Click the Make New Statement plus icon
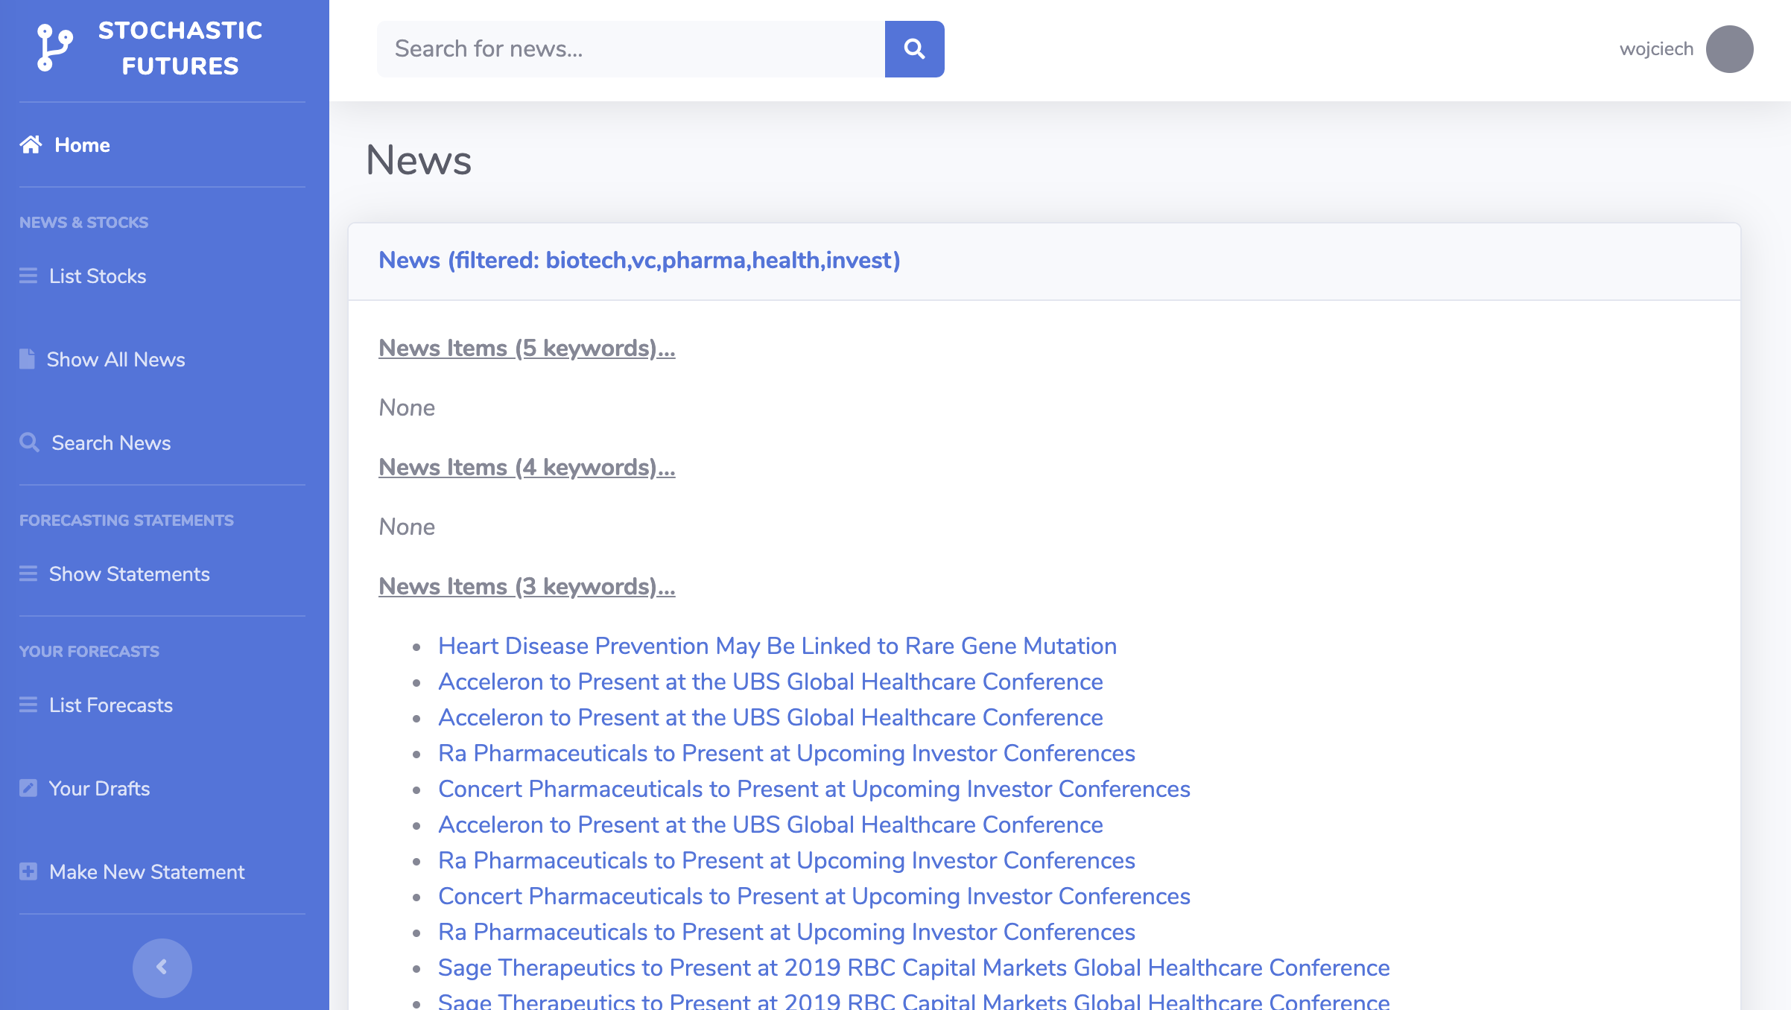The height and width of the screenshot is (1010, 1791). tap(28, 871)
